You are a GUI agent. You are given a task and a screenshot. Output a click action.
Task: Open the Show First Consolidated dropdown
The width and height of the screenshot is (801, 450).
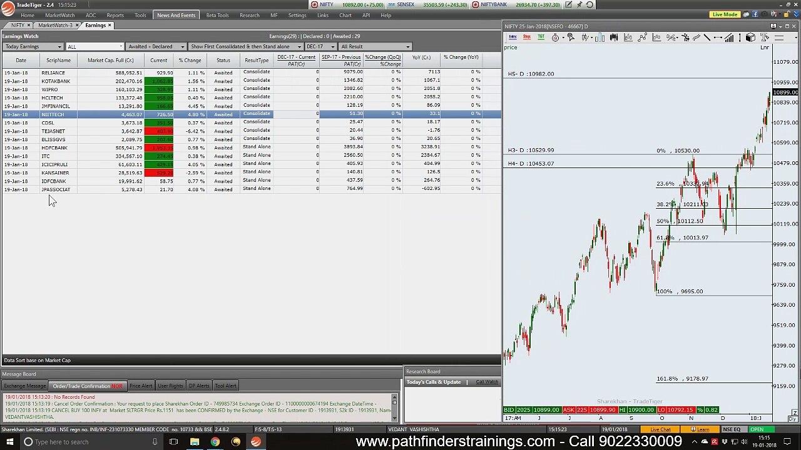(246, 46)
